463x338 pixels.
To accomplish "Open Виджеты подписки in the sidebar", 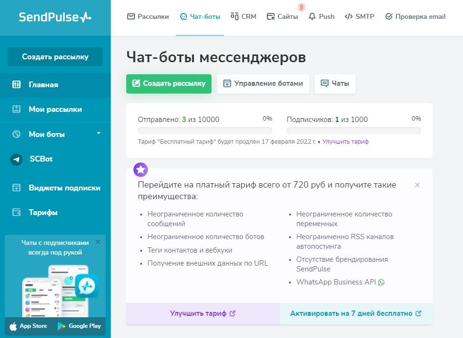I will 55,188.
